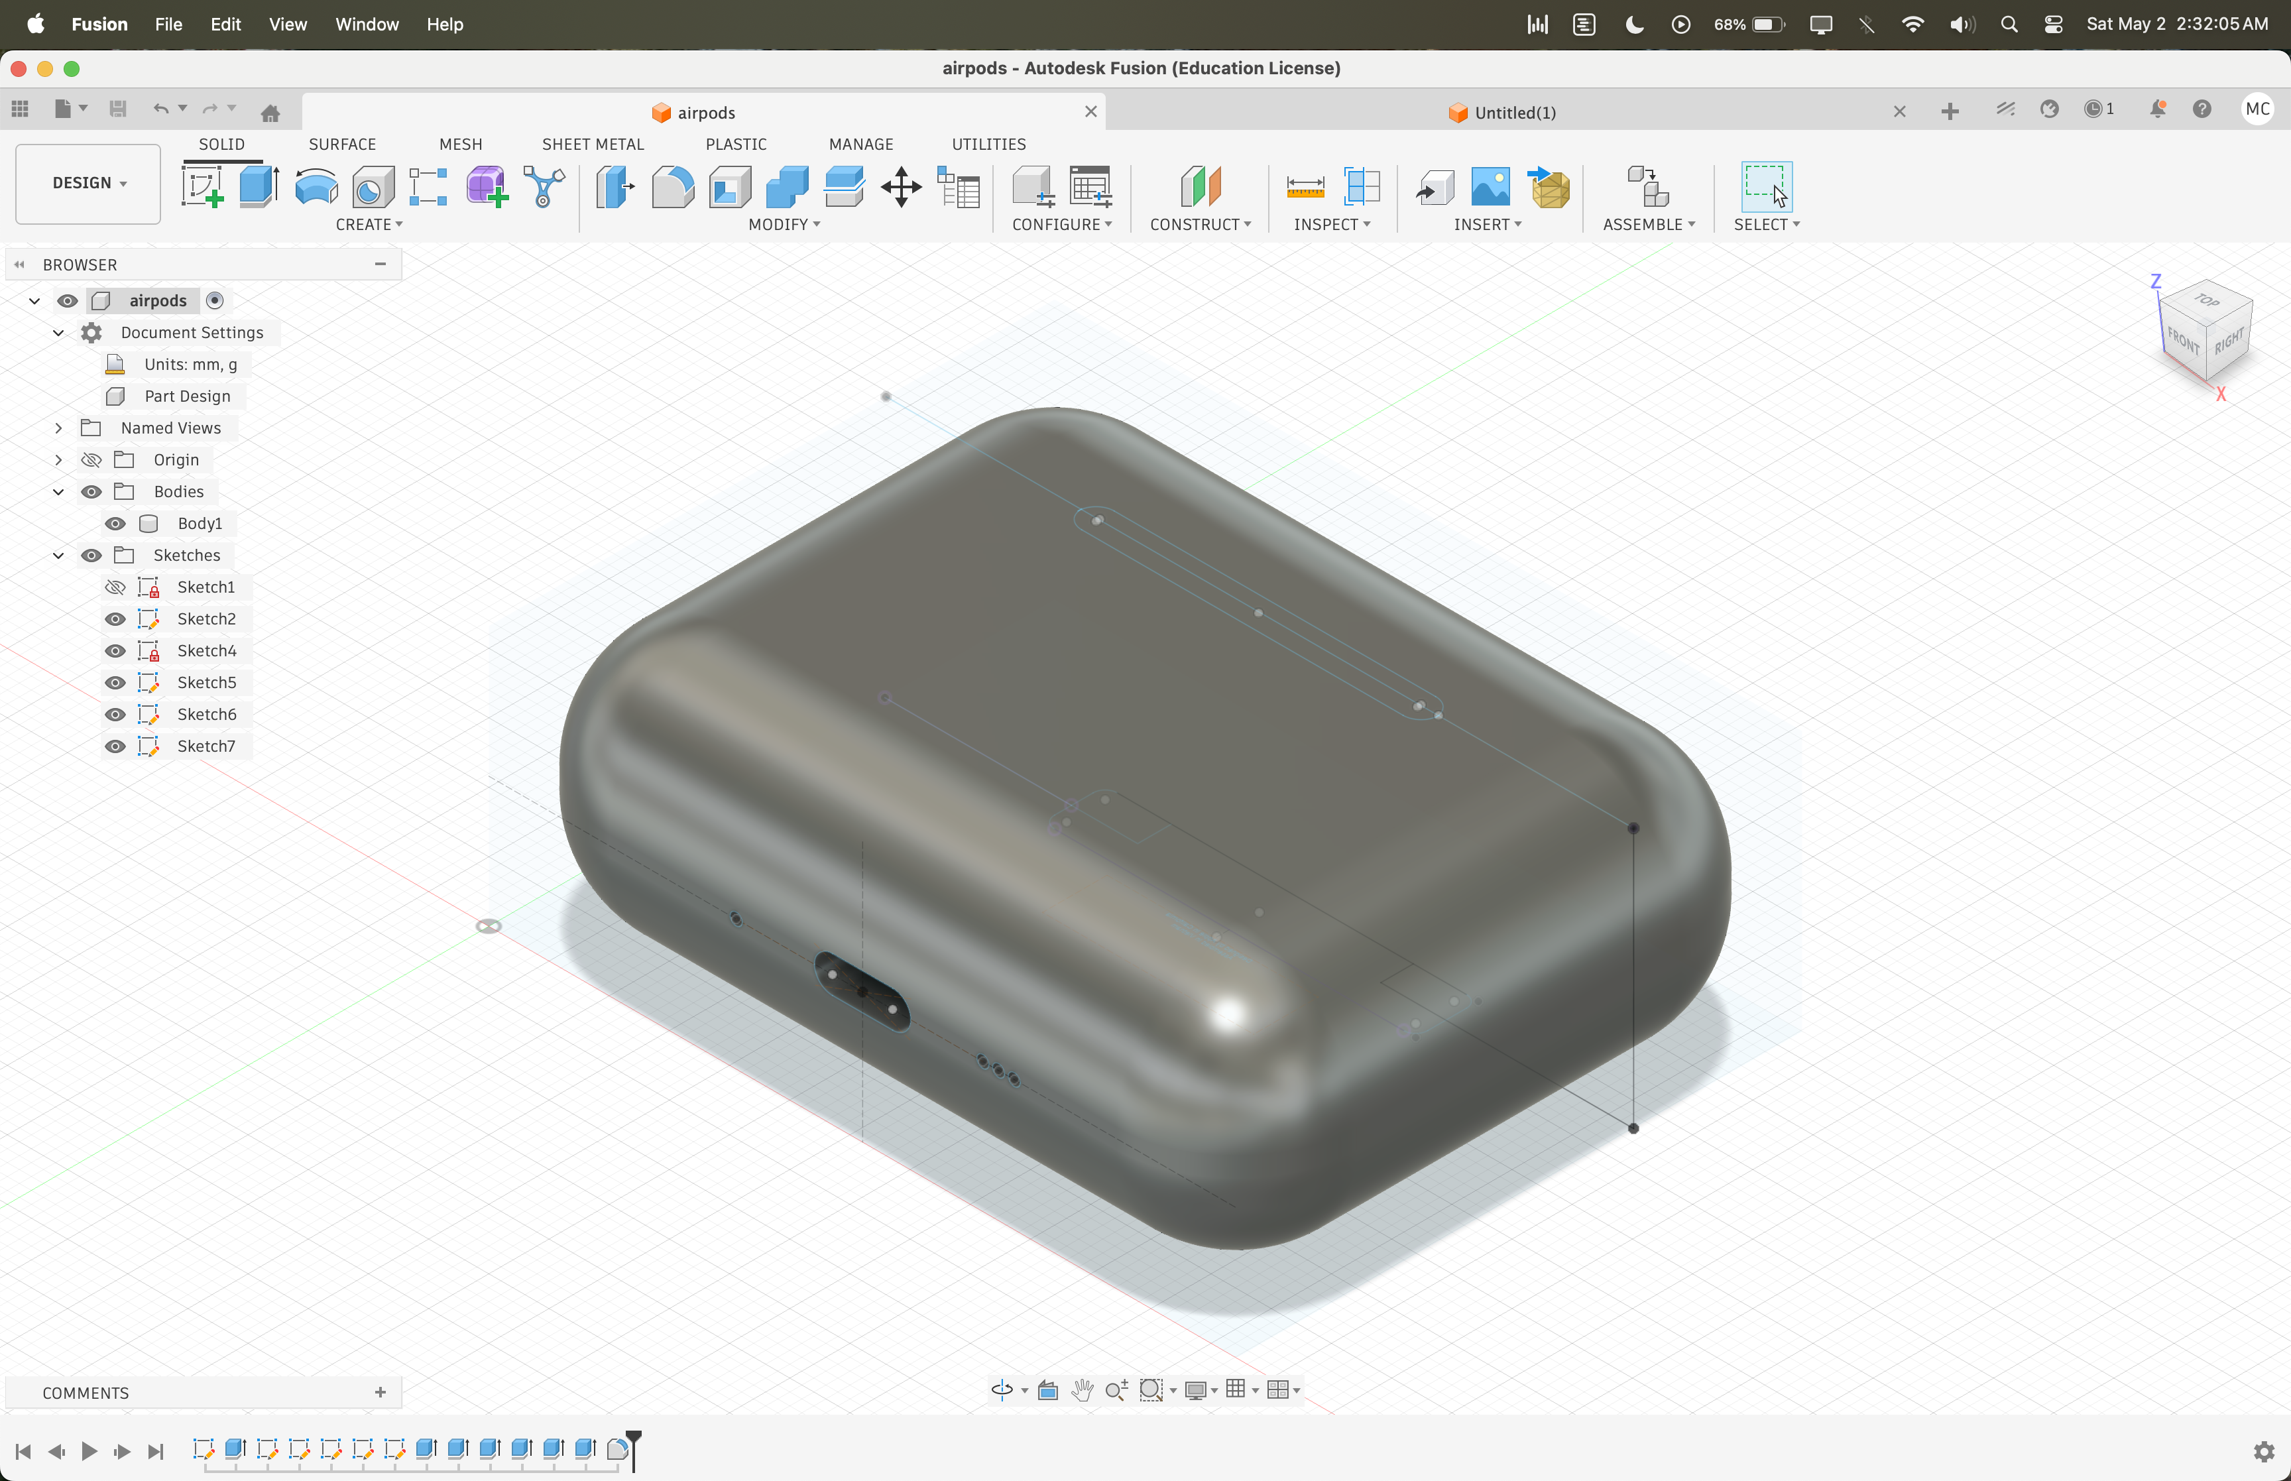This screenshot has height=1481, width=2291.
Task: Click the Insert Mesh icon
Action: point(1549,186)
